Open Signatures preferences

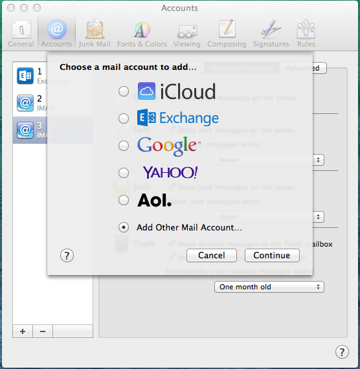pos(271,34)
